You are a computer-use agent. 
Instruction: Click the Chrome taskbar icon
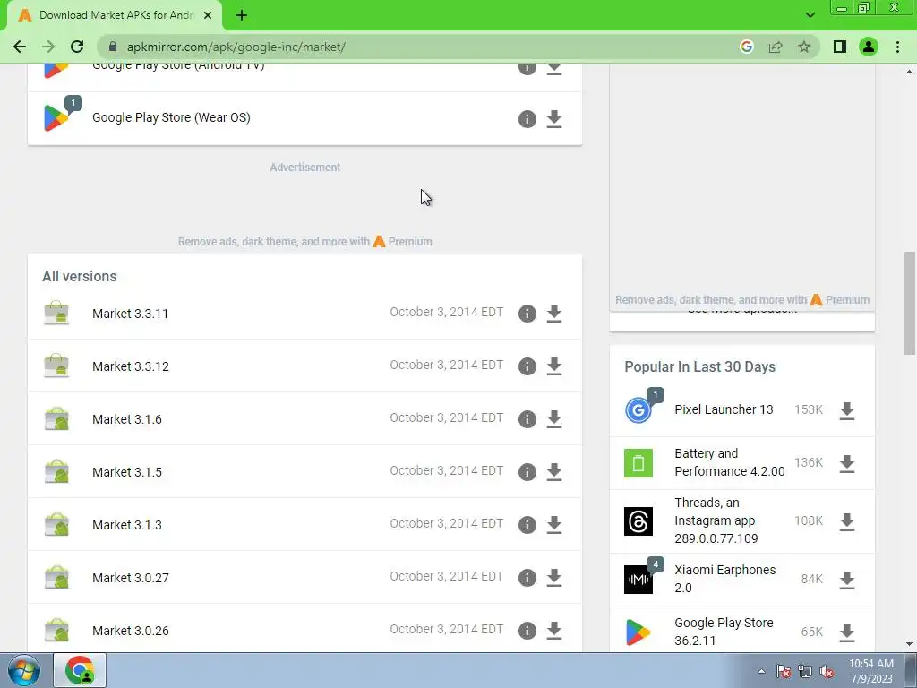coord(80,670)
